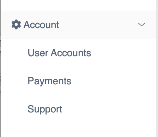The image size is (158, 137).
Task: Click the gear icon beside Account
Action: (x=16, y=24)
